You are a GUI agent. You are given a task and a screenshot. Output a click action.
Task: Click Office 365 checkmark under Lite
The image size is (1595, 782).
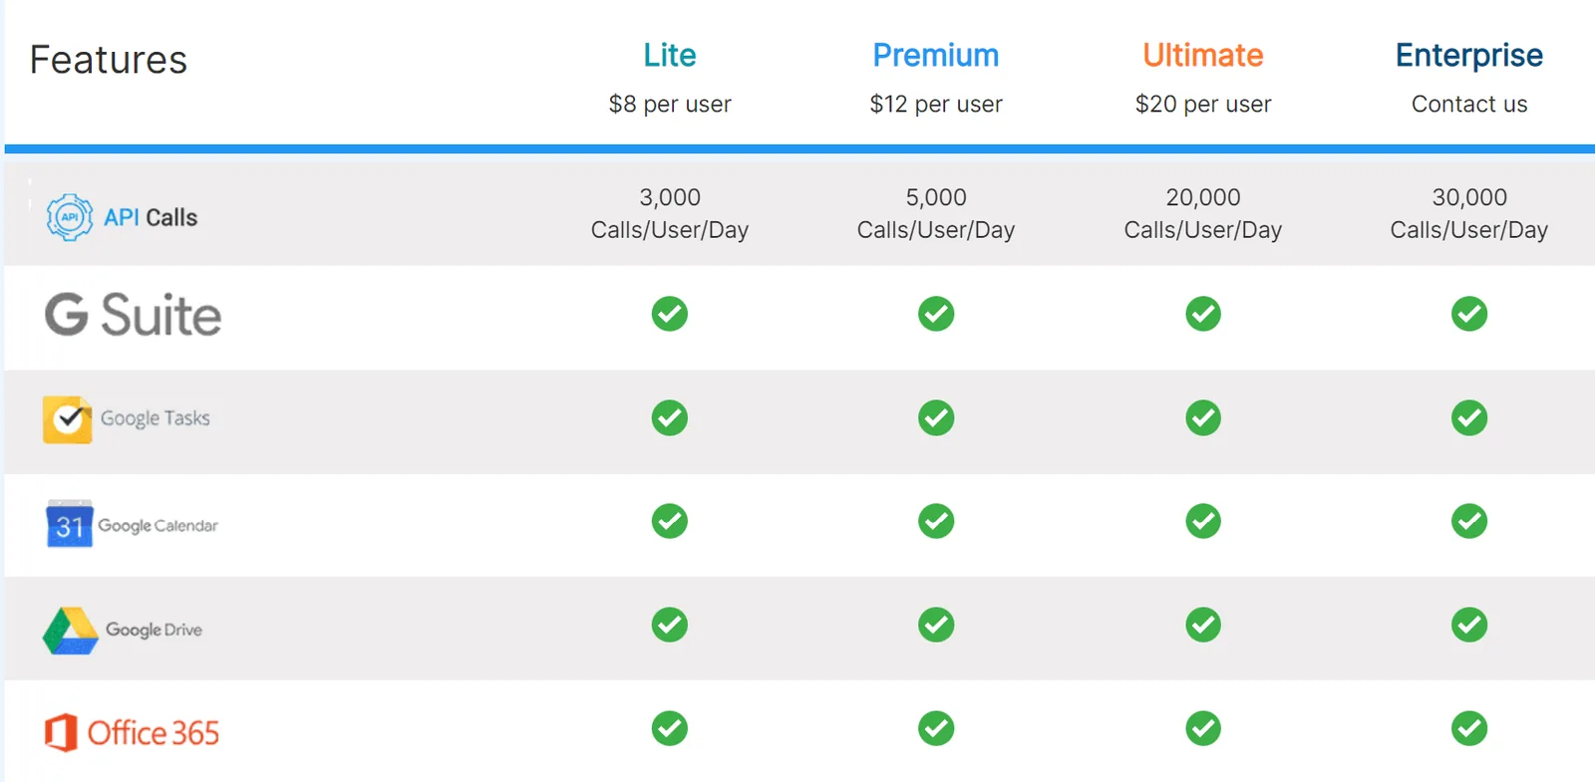(670, 728)
